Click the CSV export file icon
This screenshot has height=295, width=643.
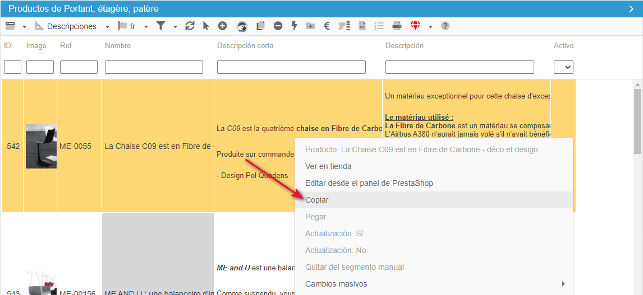coord(362,26)
